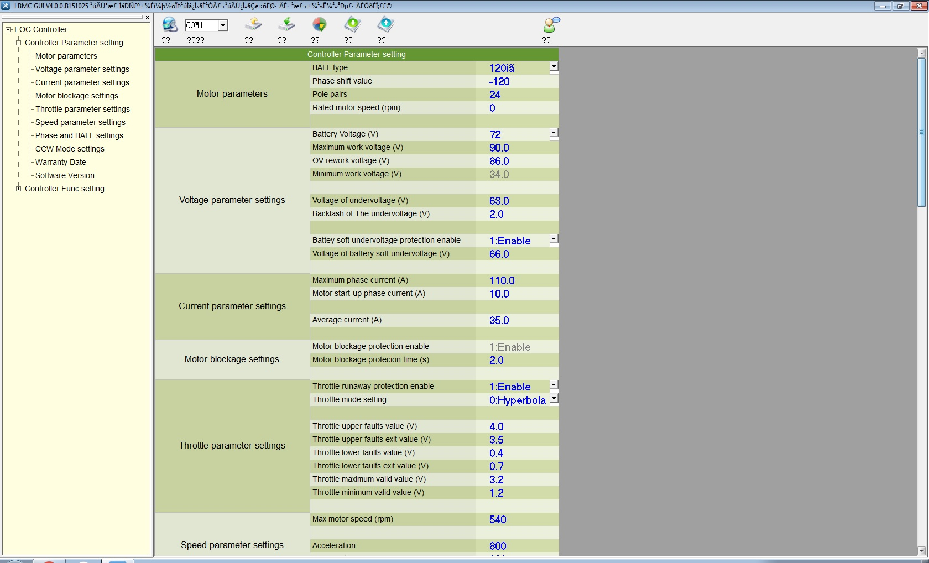Close the left tree panel with X
This screenshot has width=929, height=563.
(x=148, y=18)
